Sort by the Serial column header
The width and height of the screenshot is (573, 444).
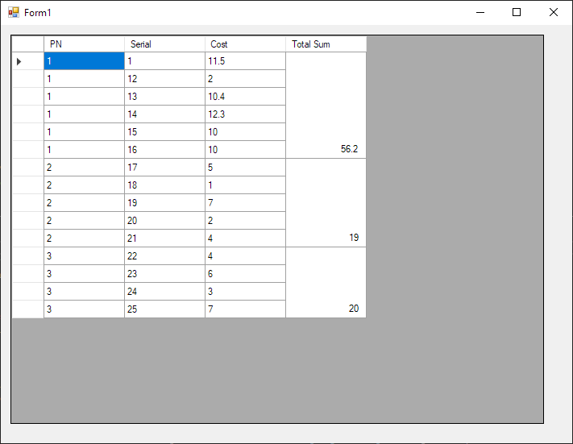tap(165, 44)
